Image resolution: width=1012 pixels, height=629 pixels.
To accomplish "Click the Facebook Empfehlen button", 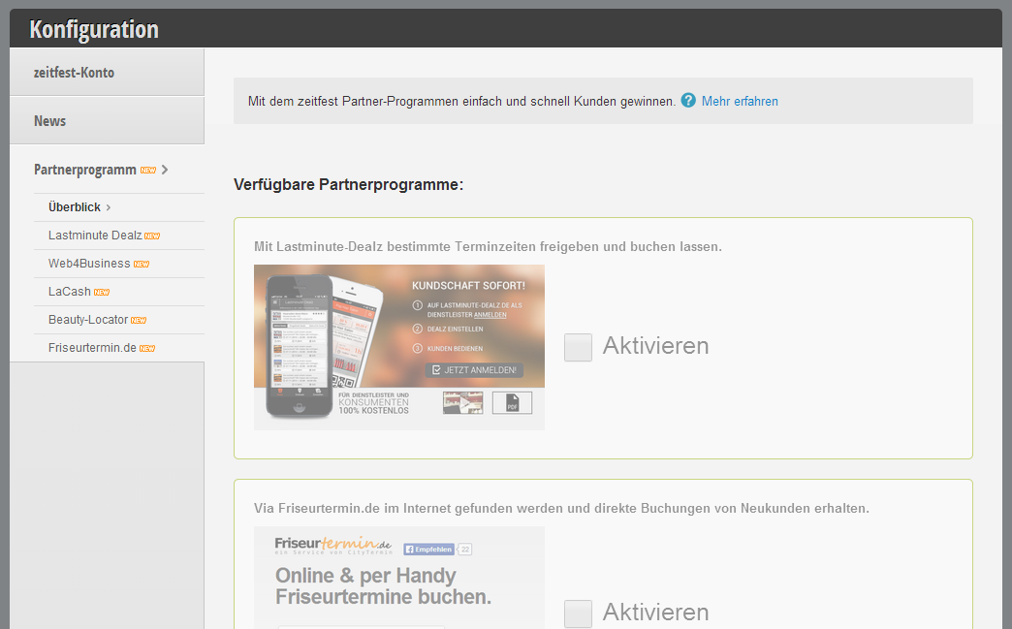I will [x=429, y=549].
